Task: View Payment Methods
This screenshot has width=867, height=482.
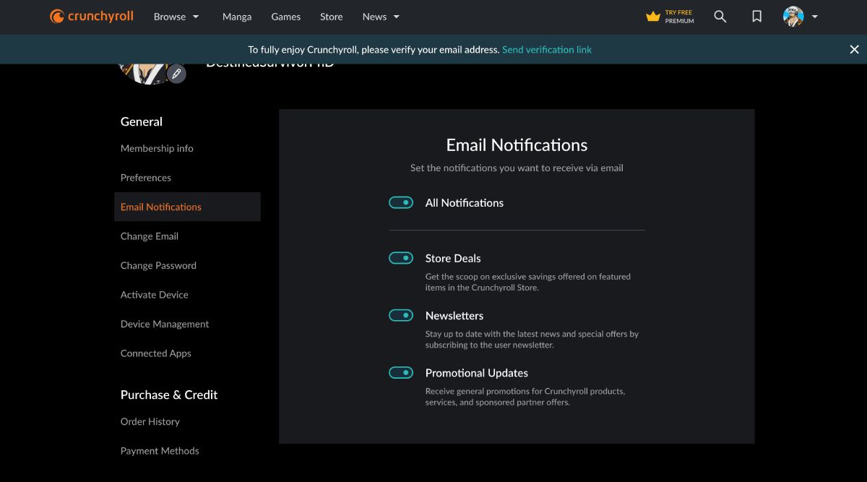Action: click(160, 450)
